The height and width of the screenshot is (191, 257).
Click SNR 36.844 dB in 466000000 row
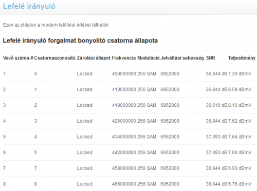(216, 184)
